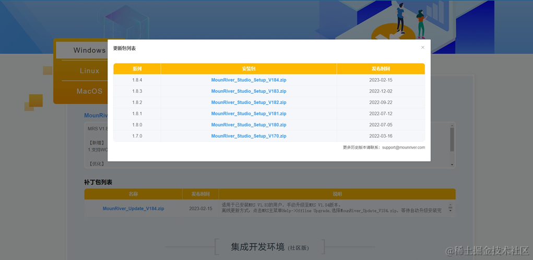Click the 更新包列表 dialog title
Screen dimensions: 533x260
[x=124, y=48]
